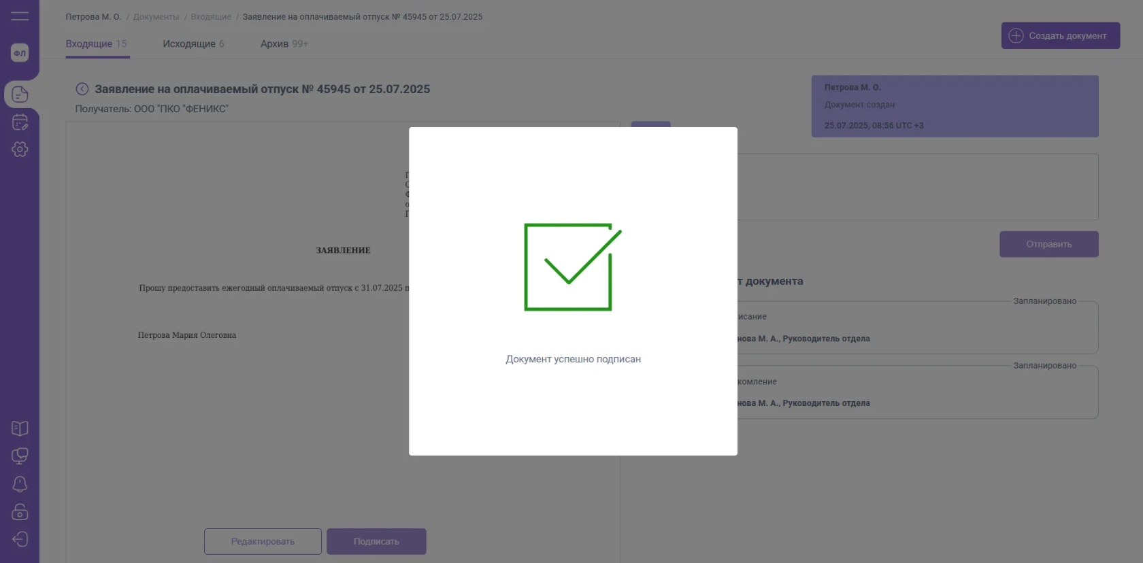
Task: Click the logout arrow icon
Action: [20, 539]
